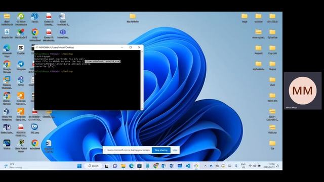Image resolution: width=324 pixels, height=182 pixels.
Task: Maximize the MINGW64 terminal window
Action: tap(131, 47)
